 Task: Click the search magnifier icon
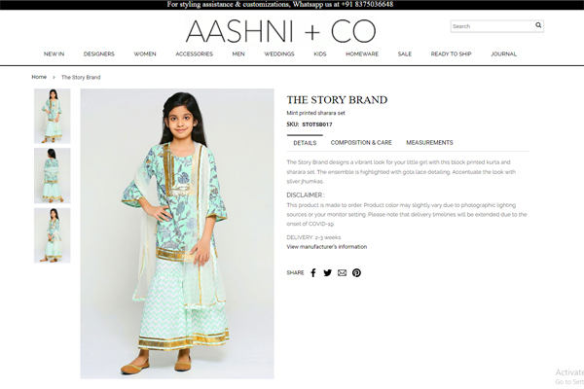coord(538,25)
